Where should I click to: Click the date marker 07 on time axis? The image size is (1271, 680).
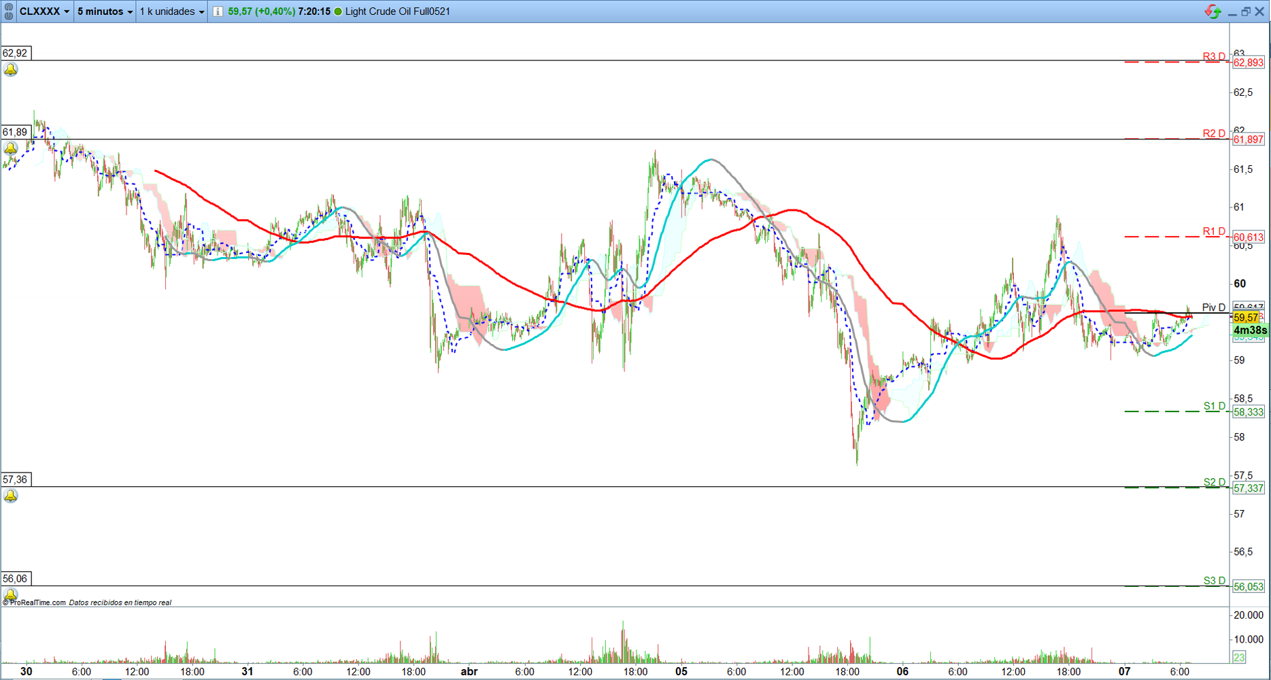click(x=1125, y=672)
